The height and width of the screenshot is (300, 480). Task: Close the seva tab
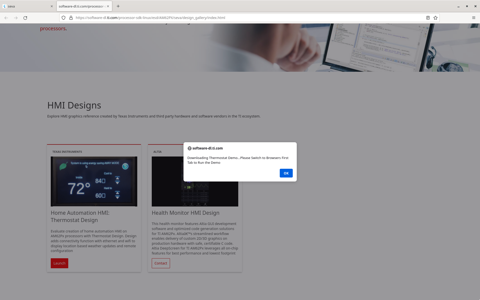tap(52, 6)
